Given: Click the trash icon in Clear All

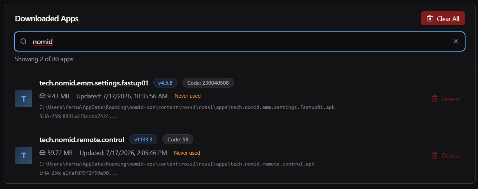Looking at the screenshot, I should 430,19.
